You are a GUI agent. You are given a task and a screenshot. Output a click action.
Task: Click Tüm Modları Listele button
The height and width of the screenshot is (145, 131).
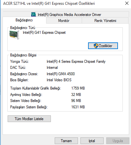pos(29,119)
